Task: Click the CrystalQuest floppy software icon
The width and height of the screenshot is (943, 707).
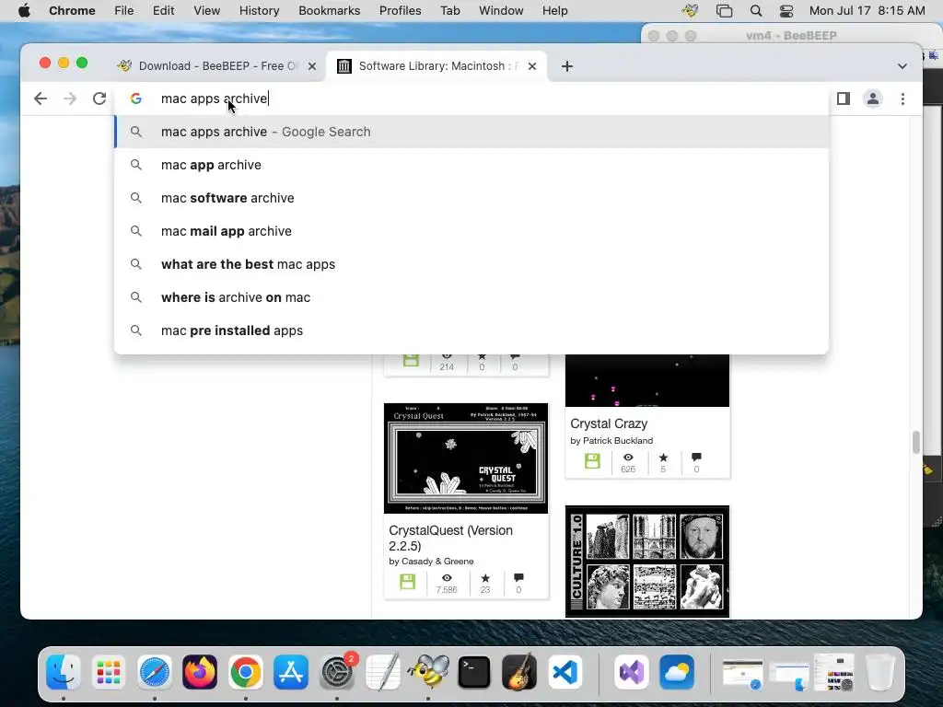Action: tap(408, 582)
